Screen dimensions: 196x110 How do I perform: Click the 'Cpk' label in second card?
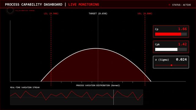coord(157,44)
